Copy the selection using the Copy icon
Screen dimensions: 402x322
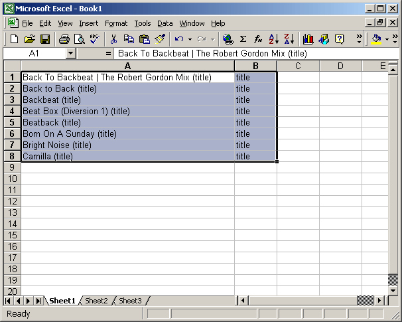point(129,39)
